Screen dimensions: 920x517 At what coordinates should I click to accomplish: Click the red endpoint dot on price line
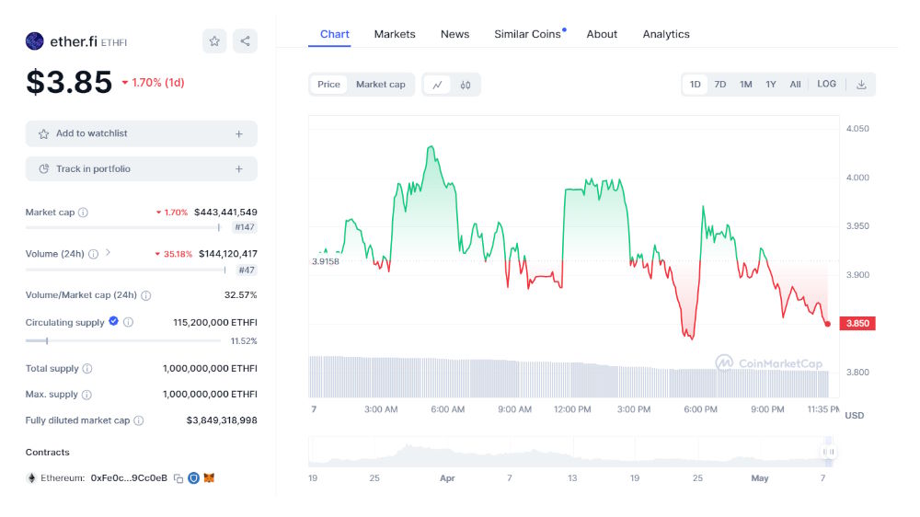click(828, 324)
